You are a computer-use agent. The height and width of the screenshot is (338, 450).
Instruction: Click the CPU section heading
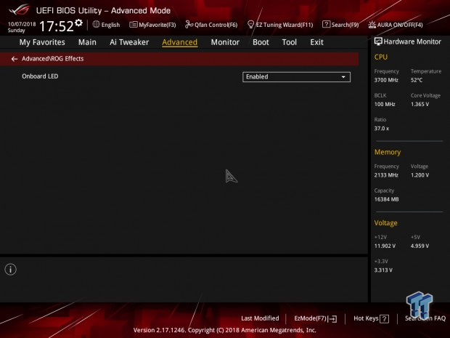[x=381, y=57]
